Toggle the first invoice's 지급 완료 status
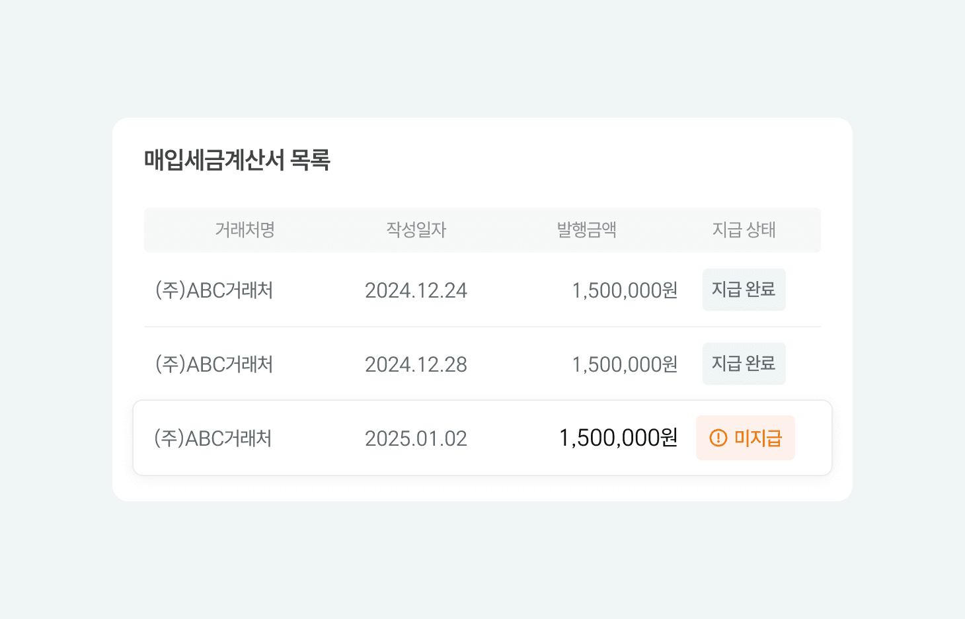This screenshot has width=965, height=619. click(x=744, y=290)
